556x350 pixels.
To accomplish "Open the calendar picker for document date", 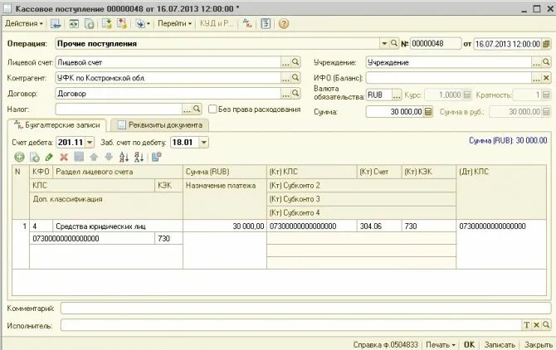I will pyautogui.click(x=546, y=44).
